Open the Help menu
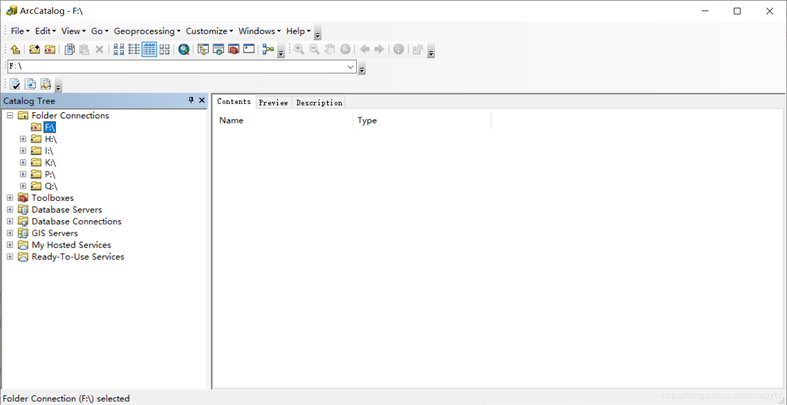 [298, 31]
